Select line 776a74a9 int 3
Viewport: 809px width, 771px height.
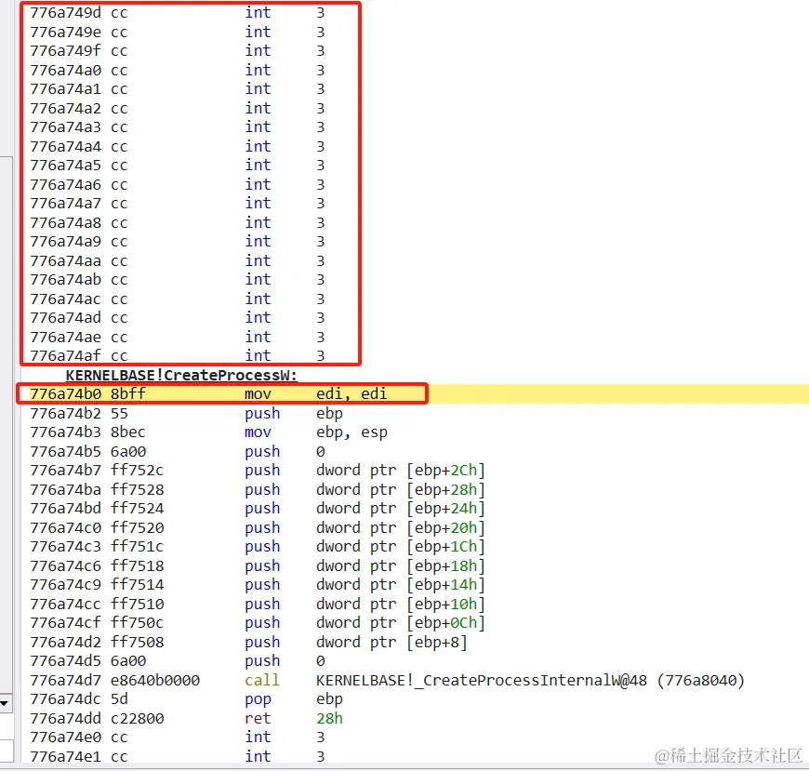tap(178, 242)
